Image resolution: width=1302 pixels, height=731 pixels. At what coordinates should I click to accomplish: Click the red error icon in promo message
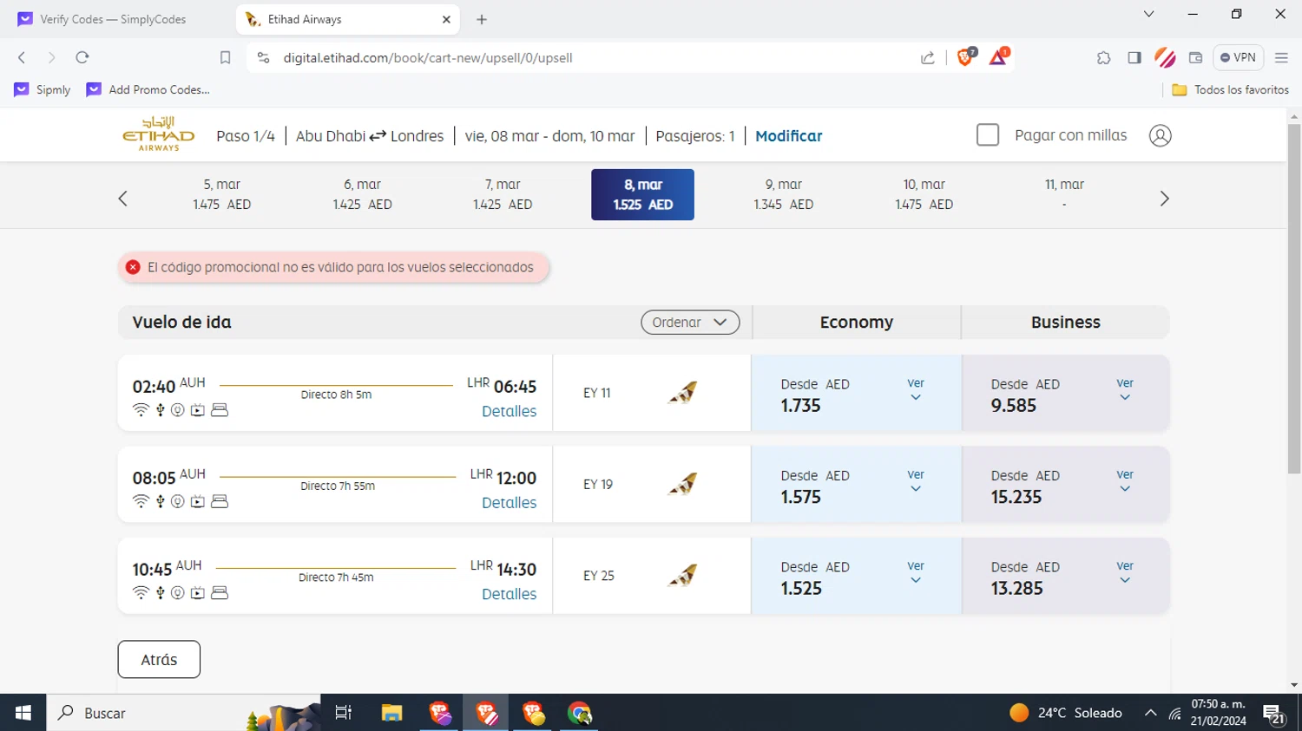[x=133, y=267]
